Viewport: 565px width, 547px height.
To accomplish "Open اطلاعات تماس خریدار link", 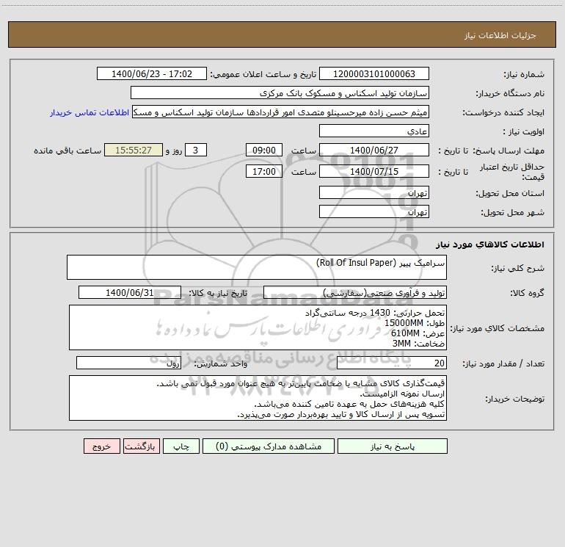I will click(x=90, y=112).
